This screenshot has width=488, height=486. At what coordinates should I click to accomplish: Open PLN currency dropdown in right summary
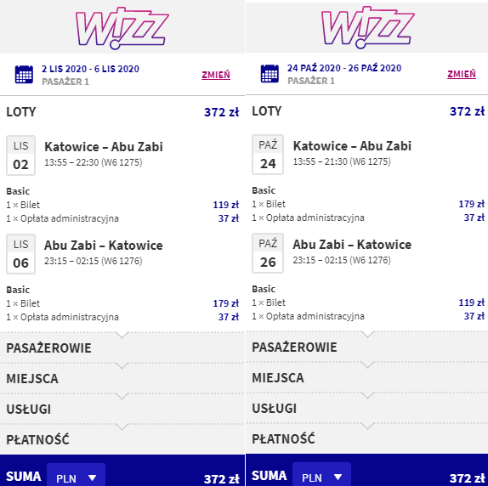321,476
